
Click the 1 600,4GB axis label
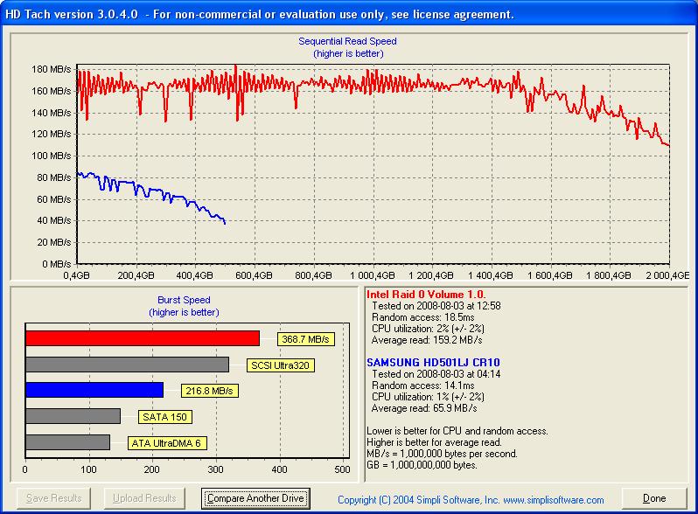click(x=550, y=275)
